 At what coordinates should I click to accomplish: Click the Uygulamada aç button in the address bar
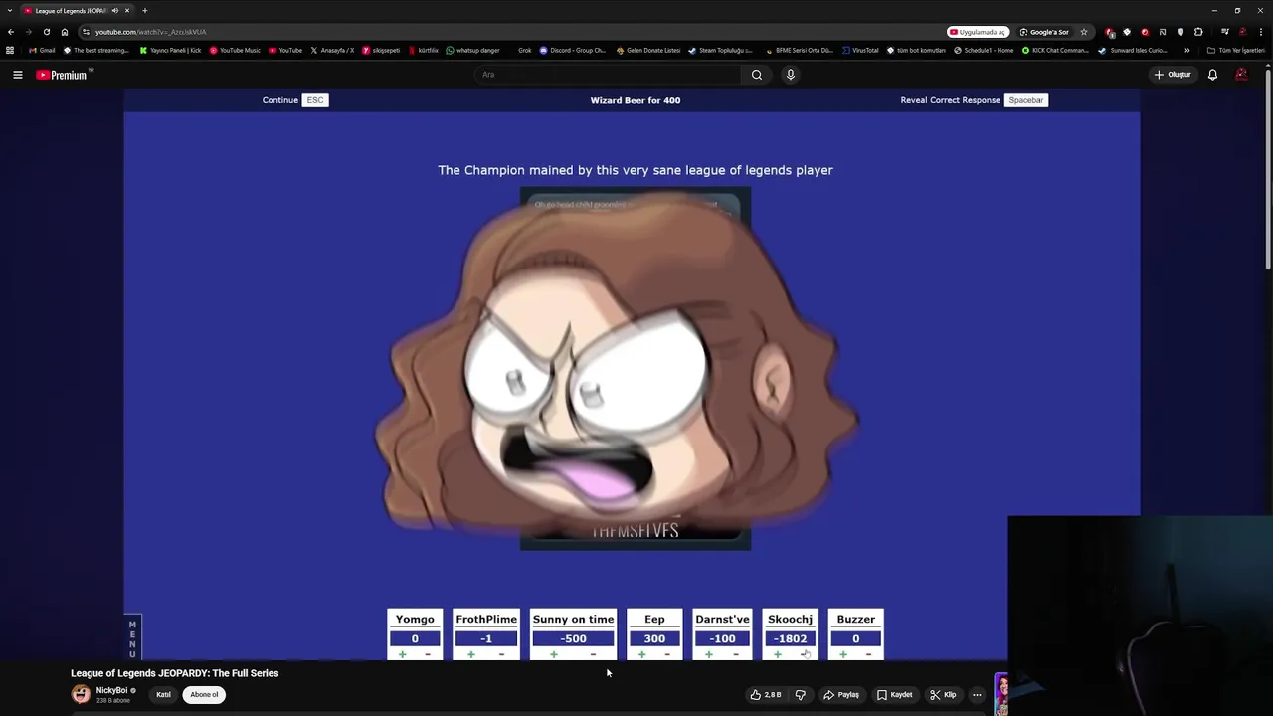[x=978, y=32]
